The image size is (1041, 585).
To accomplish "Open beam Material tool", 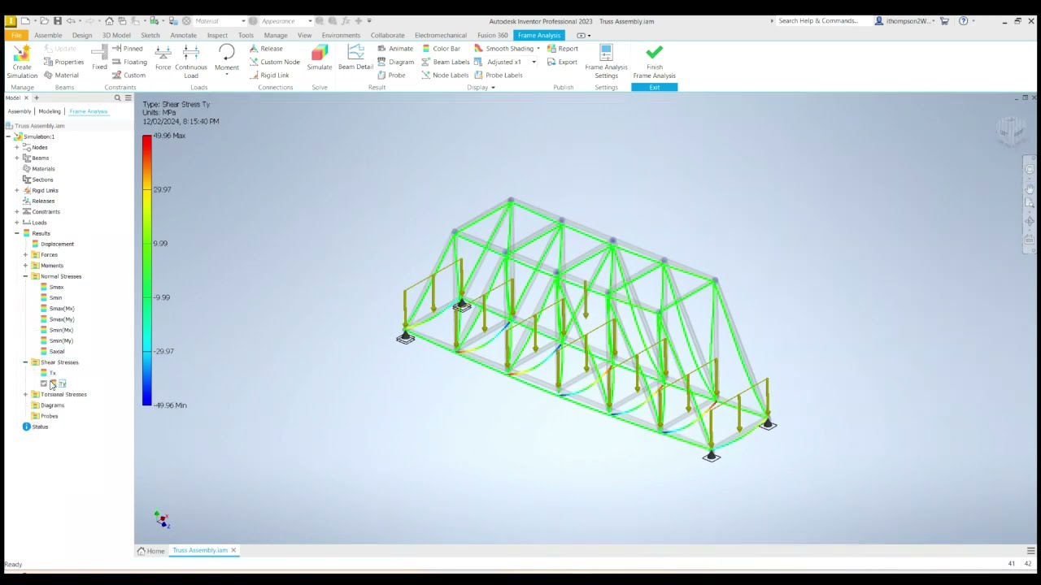I will point(61,75).
